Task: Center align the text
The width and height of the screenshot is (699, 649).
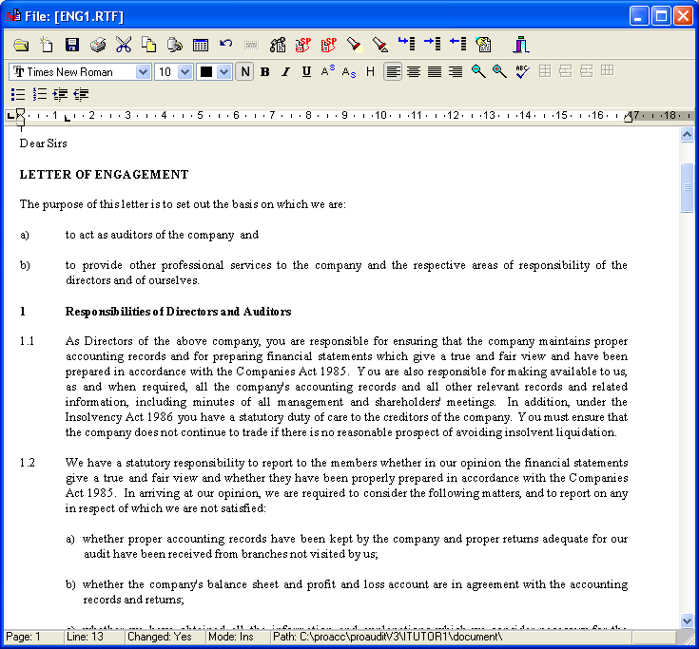Action: coord(414,71)
